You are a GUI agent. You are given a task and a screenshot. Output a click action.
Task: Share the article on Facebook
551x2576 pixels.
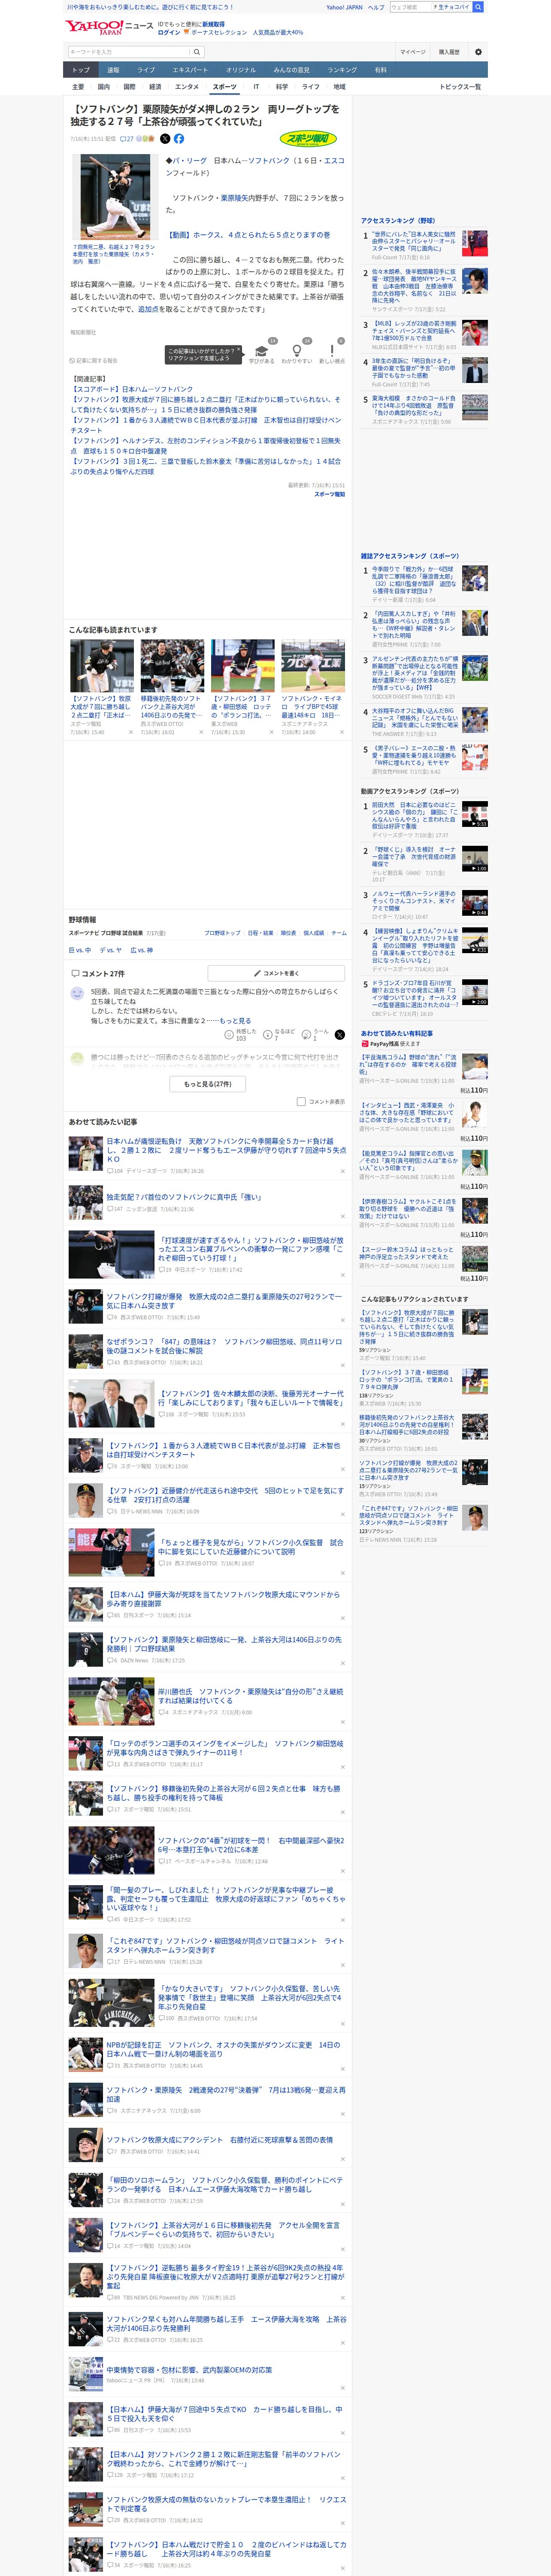click(179, 139)
